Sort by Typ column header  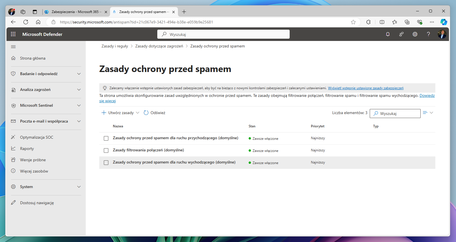pos(376,126)
